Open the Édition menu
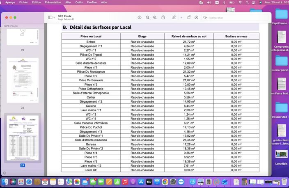The width and height of the screenshot is (289, 188). point(36,2)
